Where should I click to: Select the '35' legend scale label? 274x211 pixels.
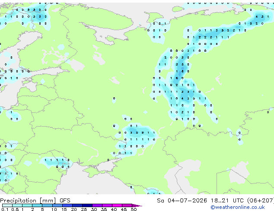(x=104, y=209)
